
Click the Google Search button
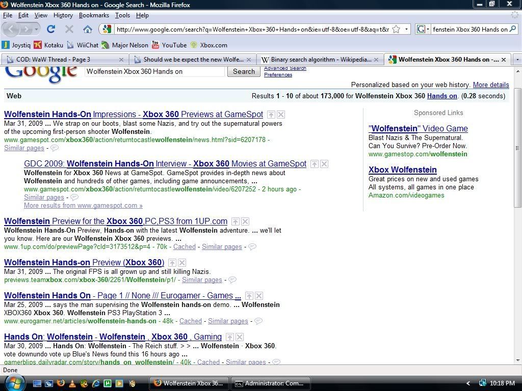(244, 71)
